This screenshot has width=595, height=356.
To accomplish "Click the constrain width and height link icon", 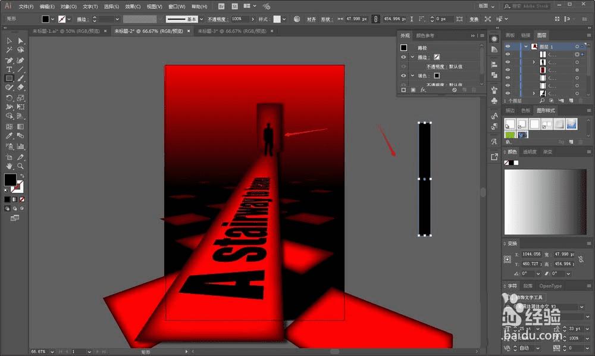I will coord(375,19).
